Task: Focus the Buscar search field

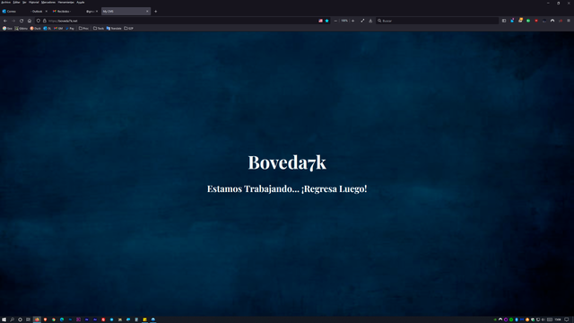Action: click(x=438, y=21)
